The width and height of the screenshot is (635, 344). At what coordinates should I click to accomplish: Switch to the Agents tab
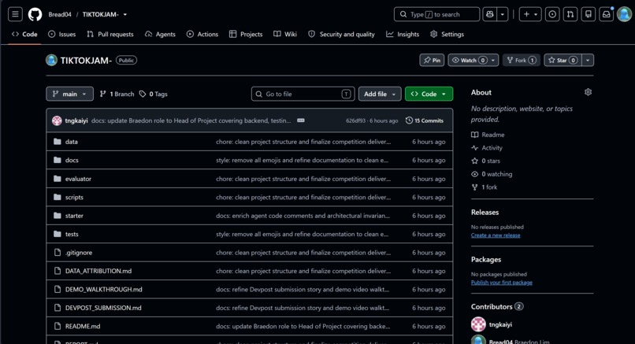160,35
